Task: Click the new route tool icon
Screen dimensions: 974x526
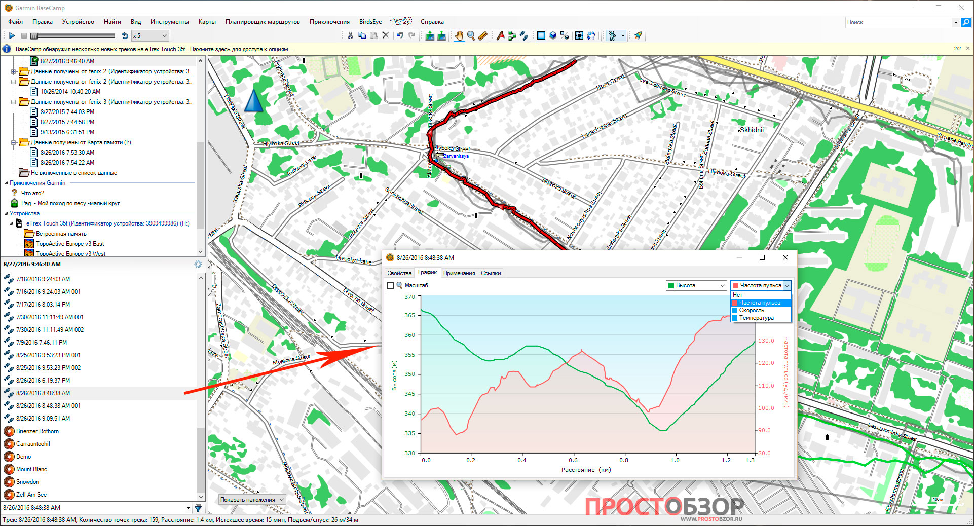Action: 512,35
